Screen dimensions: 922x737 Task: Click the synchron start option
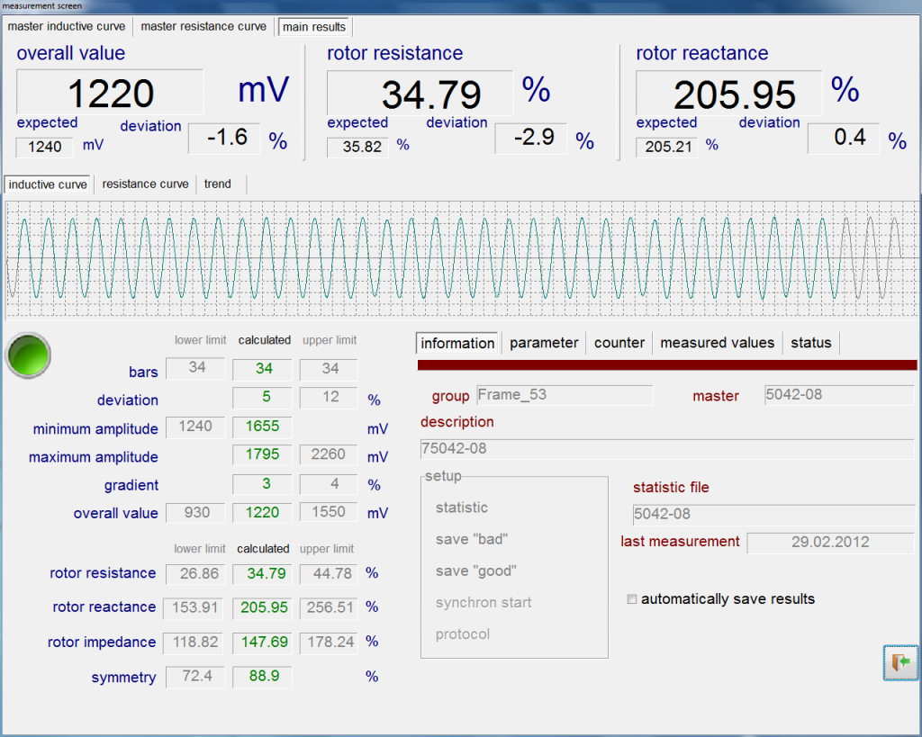point(484,603)
